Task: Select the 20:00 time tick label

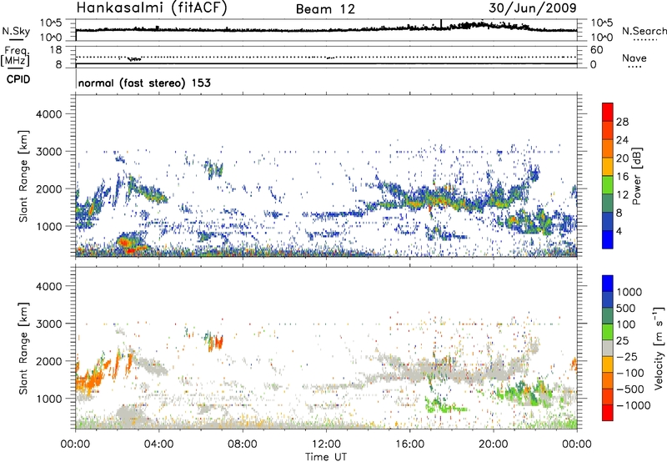Action: click(493, 444)
